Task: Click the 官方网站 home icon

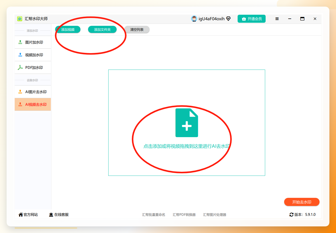Action: coord(21,215)
